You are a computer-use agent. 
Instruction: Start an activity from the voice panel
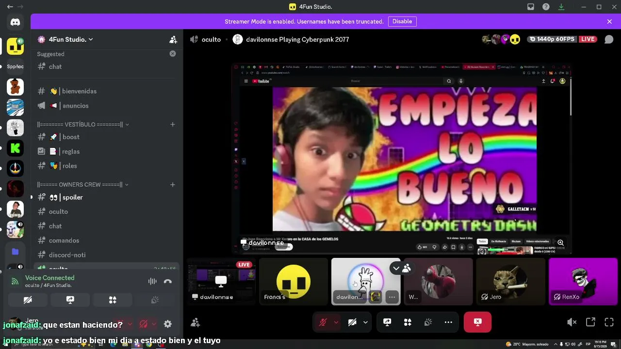click(x=113, y=300)
